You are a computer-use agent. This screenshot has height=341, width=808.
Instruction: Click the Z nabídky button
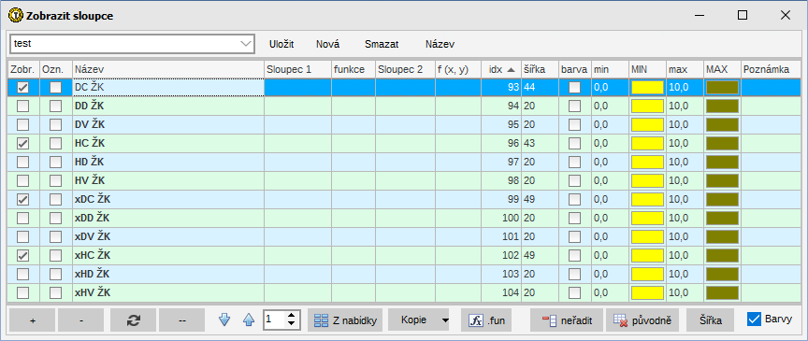point(345,320)
